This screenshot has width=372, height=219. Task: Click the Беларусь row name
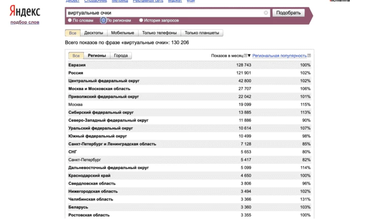pyautogui.click(x=78, y=207)
